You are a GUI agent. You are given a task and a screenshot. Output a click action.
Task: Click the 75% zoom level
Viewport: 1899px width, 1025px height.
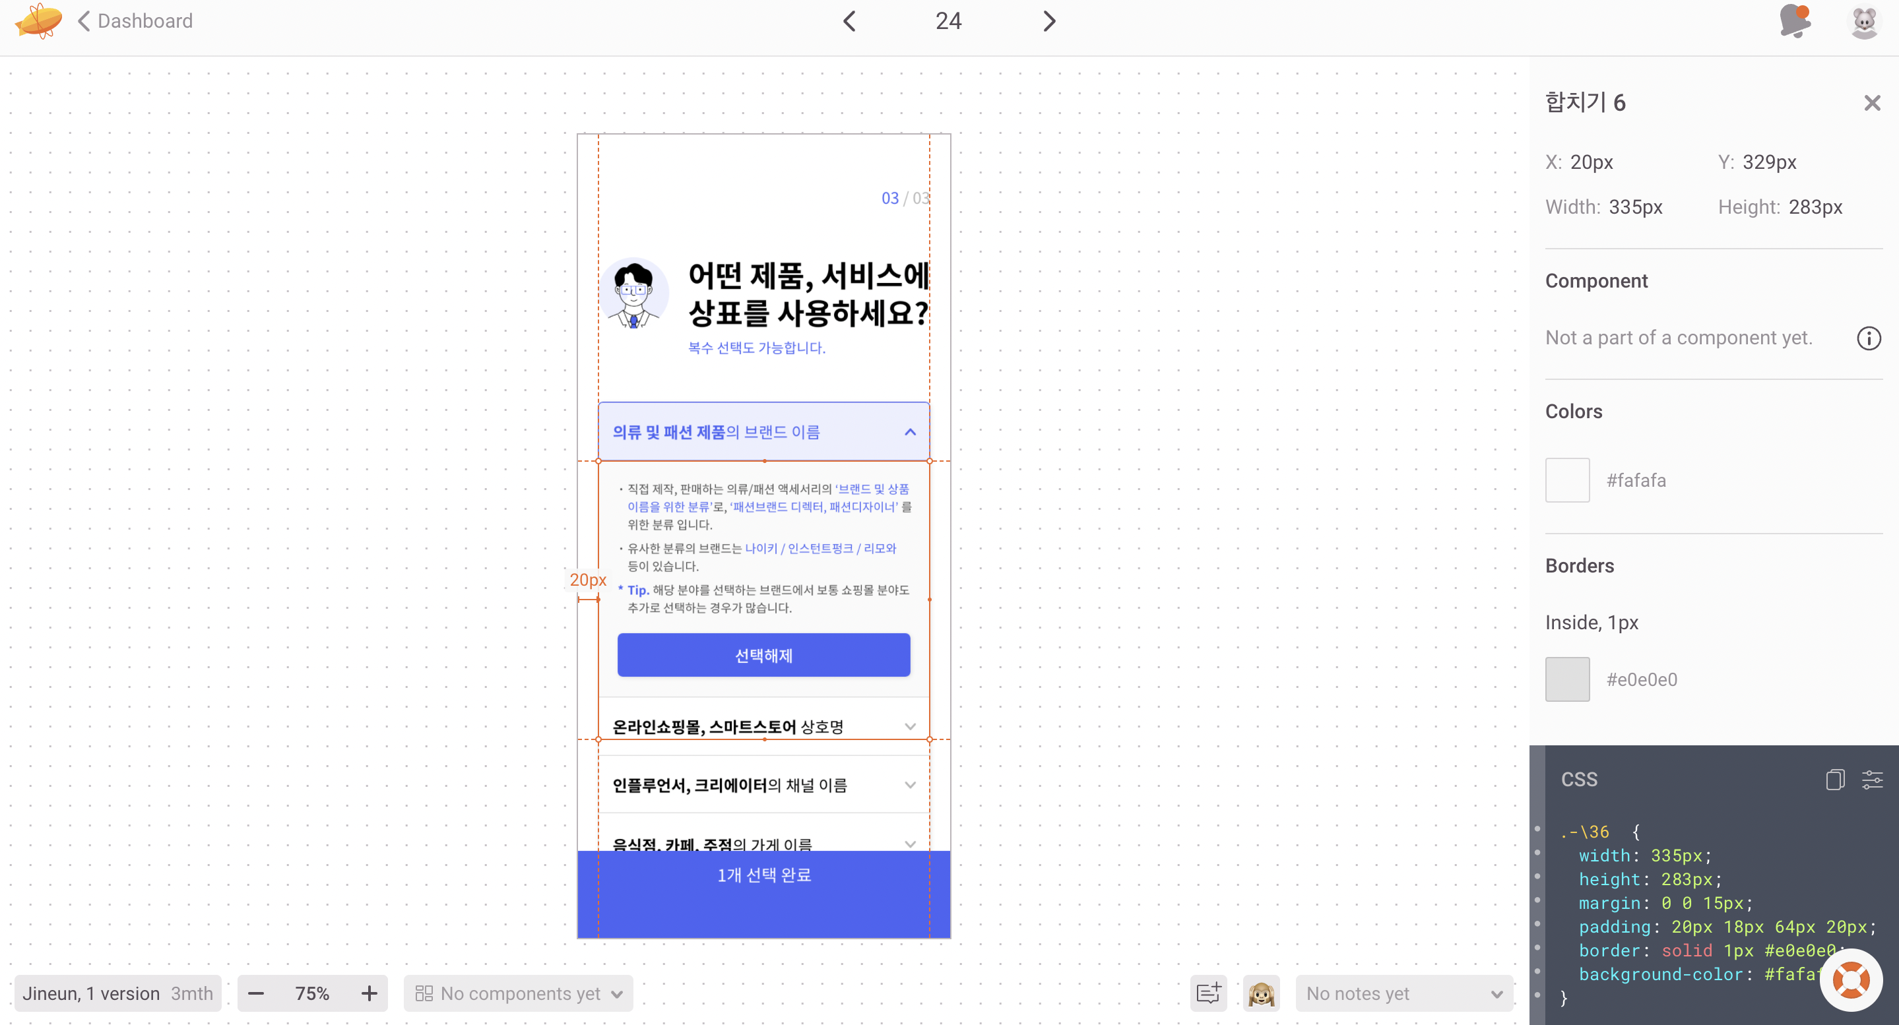click(x=312, y=993)
